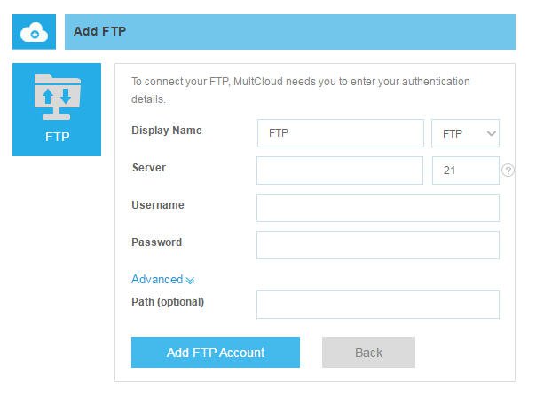Click the Path (optional) label text
Image resolution: width=536 pixels, height=405 pixels.
(x=168, y=302)
